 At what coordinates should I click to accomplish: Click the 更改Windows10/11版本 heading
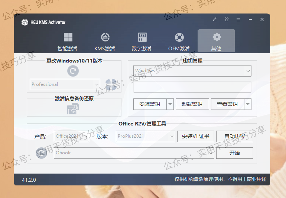point(74,61)
